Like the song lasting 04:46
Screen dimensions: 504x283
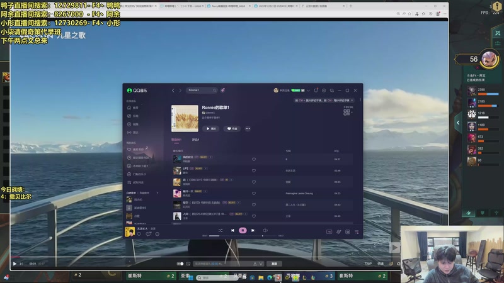point(254,216)
